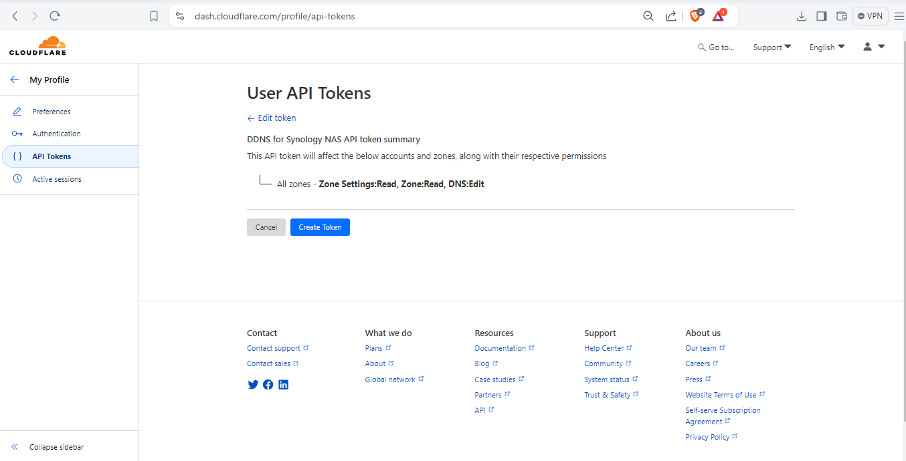
Task: Open site settings icon in address bar
Action: coord(179,16)
